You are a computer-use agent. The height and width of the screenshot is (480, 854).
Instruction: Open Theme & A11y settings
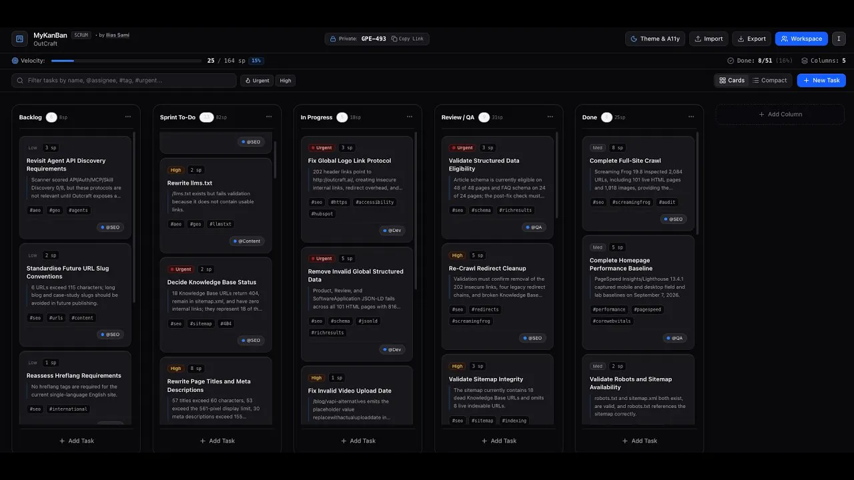[x=656, y=39]
